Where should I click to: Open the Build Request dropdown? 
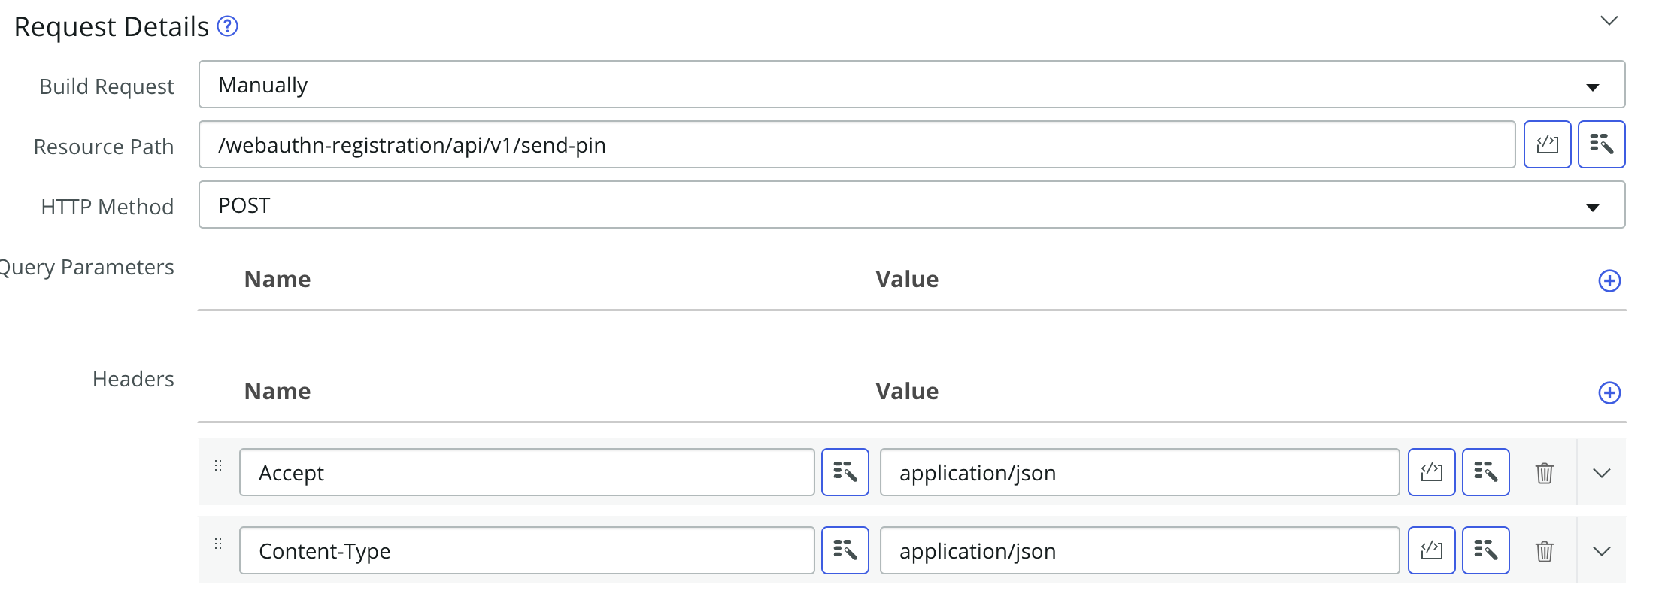[911, 85]
